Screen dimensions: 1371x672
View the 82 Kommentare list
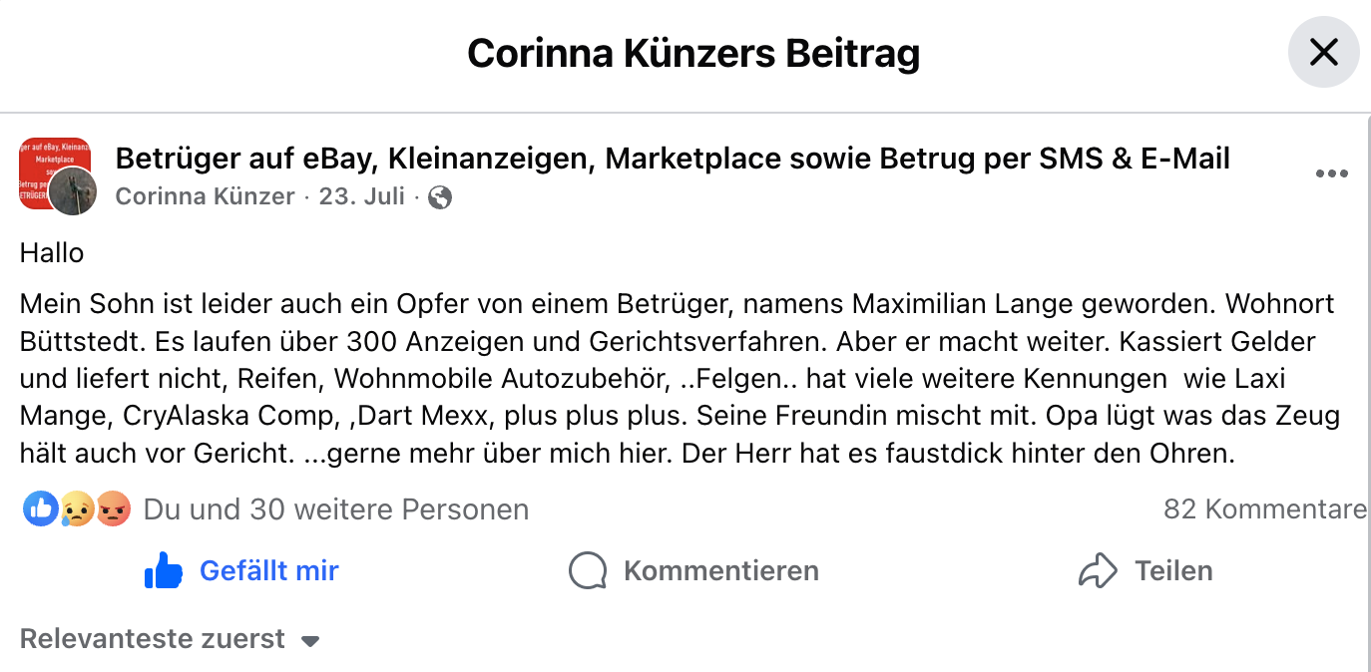pos(1265,509)
